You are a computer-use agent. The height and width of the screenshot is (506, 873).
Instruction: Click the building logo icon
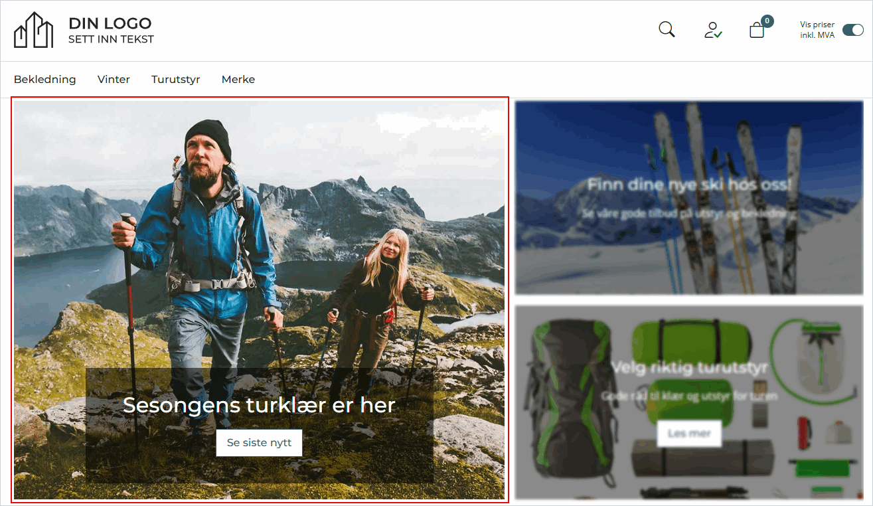coord(33,31)
